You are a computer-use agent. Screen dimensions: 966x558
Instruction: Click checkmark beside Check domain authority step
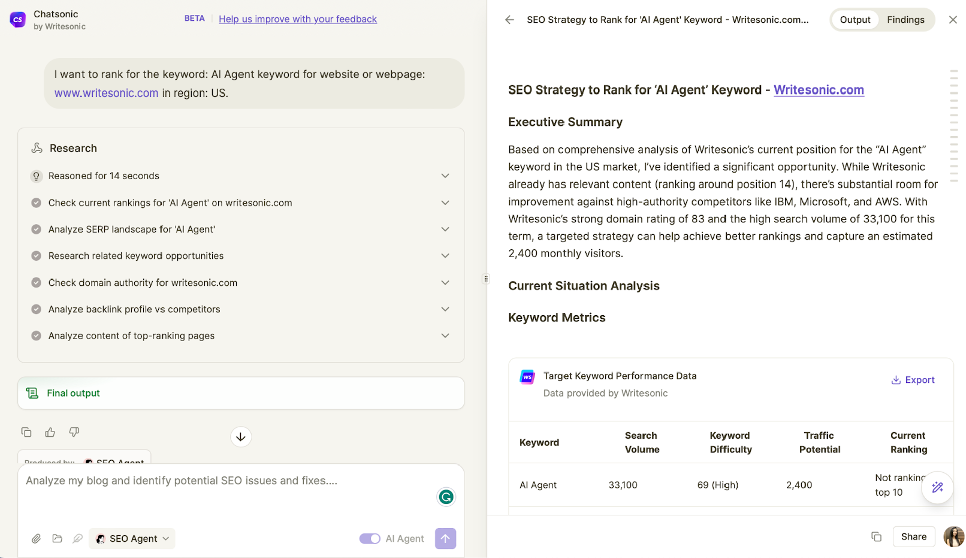point(36,283)
